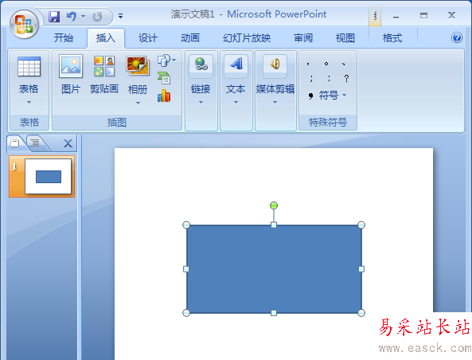Click the left-middle sizing handle
This screenshot has height=360, width=472.
[186, 269]
